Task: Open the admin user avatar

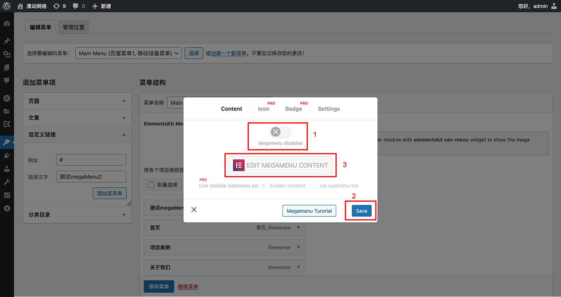Action: tap(554, 6)
